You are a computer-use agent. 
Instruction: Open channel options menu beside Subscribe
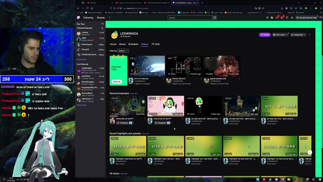309,35
